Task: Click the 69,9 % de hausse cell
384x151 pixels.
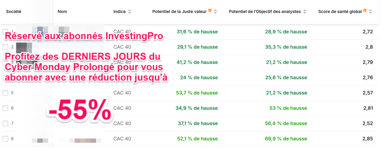Action: 287,139
